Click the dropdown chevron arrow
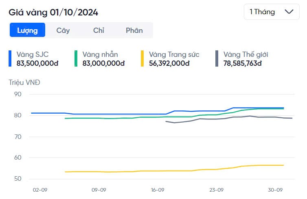Image resolution: width=307 pixels, height=199 pixels. point(289,12)
